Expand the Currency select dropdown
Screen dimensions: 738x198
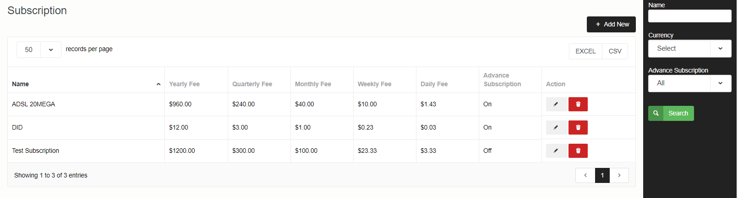pyautogui.click(x=689, y=48)
